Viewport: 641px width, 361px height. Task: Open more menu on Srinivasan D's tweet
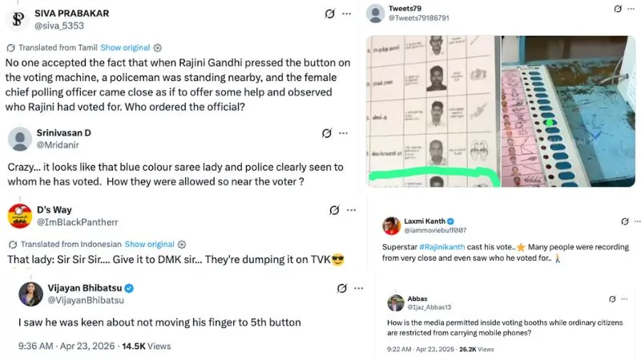coord(344,133)
